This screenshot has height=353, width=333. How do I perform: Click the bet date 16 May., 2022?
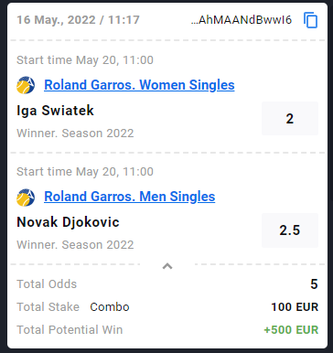(56, 20)
